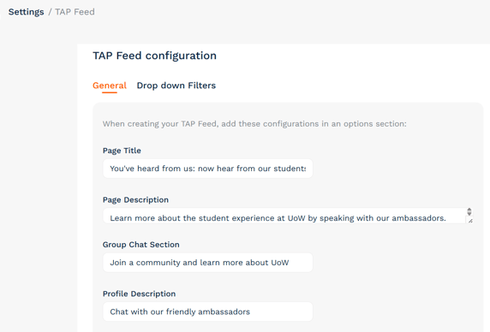The width and height of the screenshot is (490, 332).
Task: Click the gray options-section instruction text
Action: click(254, 124)
